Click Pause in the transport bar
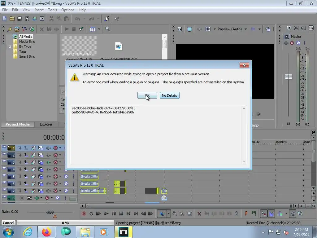Viewport: 317px width, 238px height. tap(114, 214)
